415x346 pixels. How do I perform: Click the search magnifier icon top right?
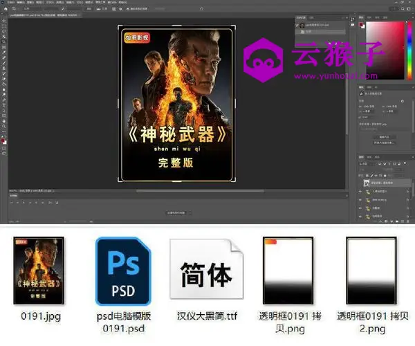coord(403,9)
